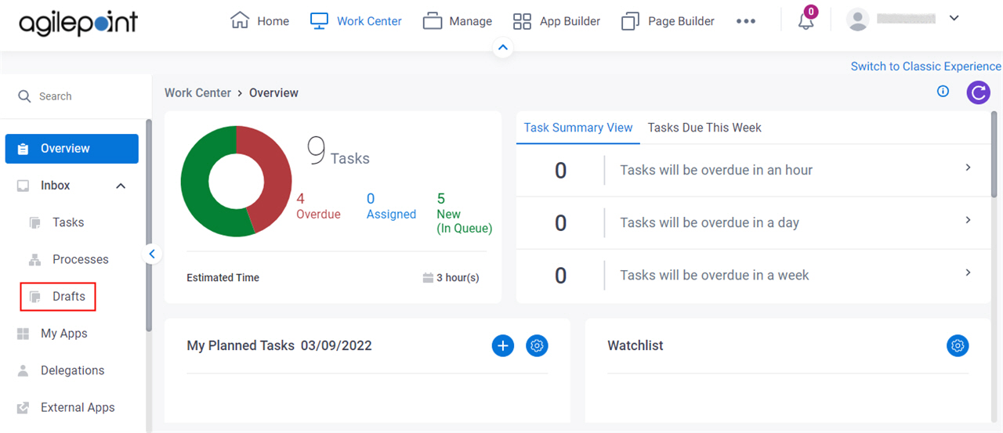Click the App Builder grid icon

click(522, 21)
